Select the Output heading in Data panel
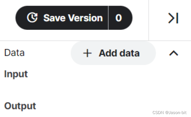This screenshot has width=191, height=117. (20, 106)
